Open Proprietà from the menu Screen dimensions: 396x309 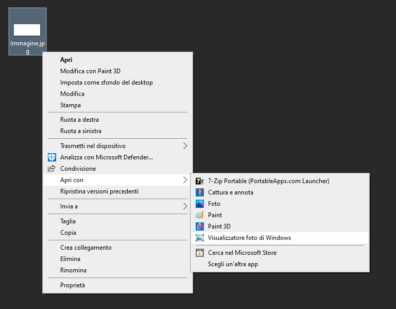118,285
